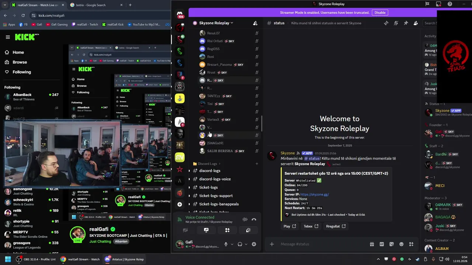Viewport: 472px width, 265px height.
Task: Toggle the member list icon
Action: (416, 23)
